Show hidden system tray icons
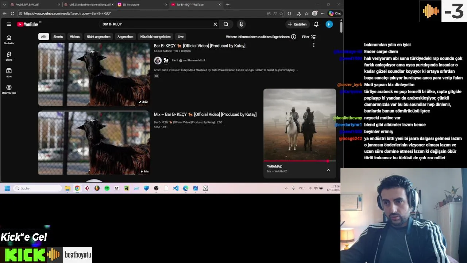 pos(286,188)
